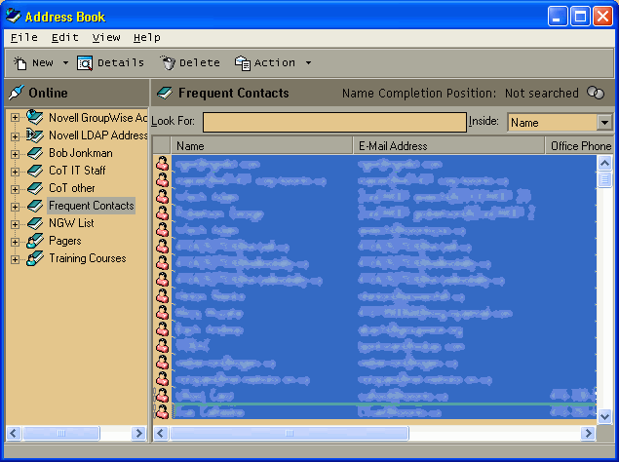Expand the Frequent Contacts tree node
Image resolution: width=619 pixels, height=462 pixels.
(15, 207)
